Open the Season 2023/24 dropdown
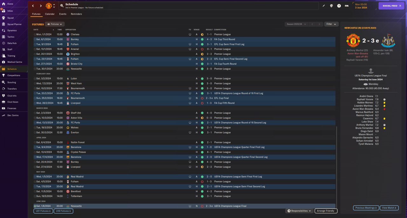407x218 pixels. 297,24
